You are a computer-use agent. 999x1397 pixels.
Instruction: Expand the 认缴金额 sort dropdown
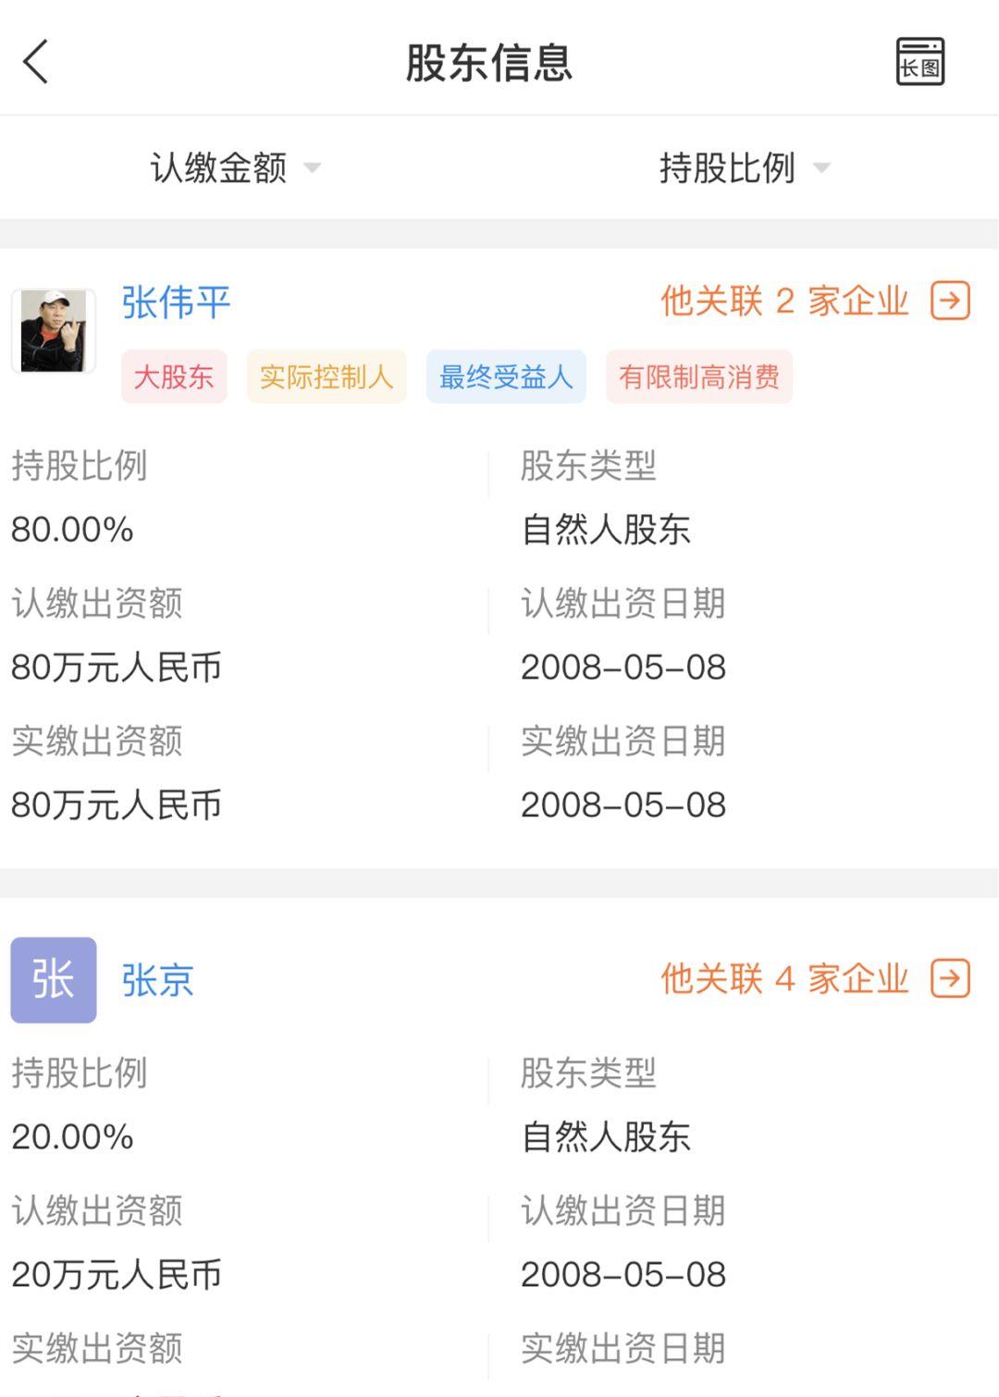[219, 168]
